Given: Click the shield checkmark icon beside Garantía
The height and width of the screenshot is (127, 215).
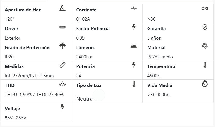Looking at the screenshot, I should (x=205, y=27).
